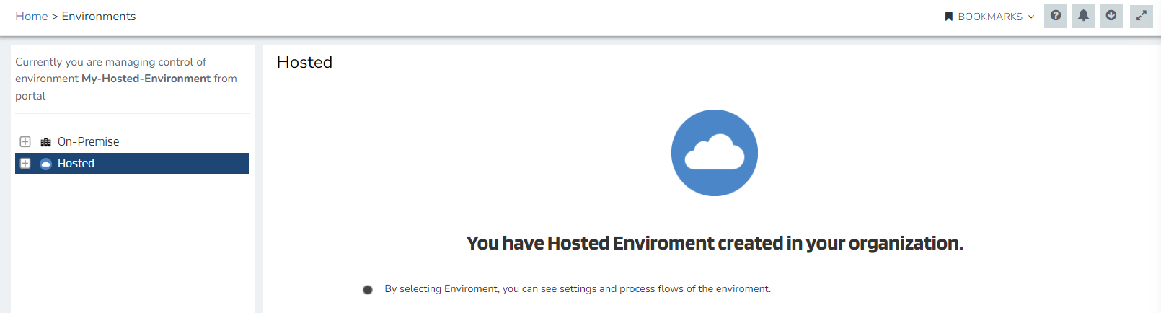The width and height of the screenshot is (1161, 313).
Task: Open the notifications bell
Action: (x=1083, y=16)
